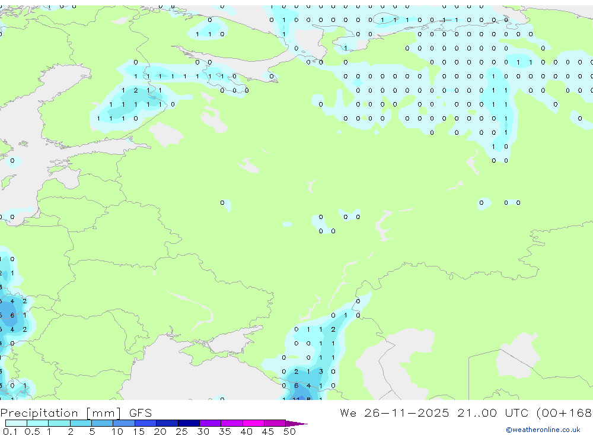Pick the 35–40 mm legend swatch
Screen dimensions: 593x435
tap(232, 423)
